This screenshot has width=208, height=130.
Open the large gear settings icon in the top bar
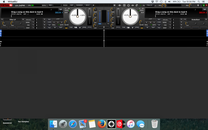click(128, 5)
